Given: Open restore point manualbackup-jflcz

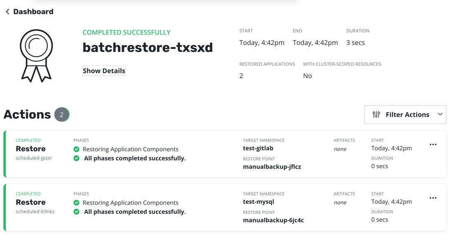Looking at the screenshot, I should pos(272,167).
